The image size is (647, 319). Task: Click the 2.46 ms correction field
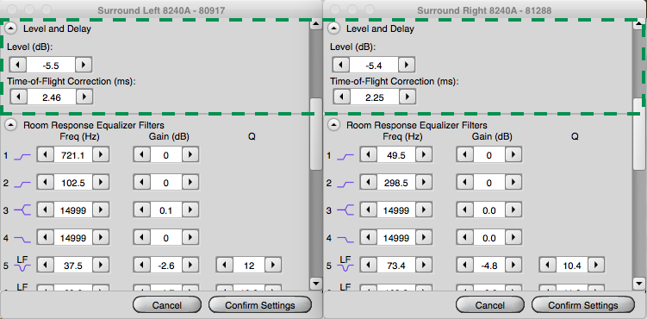52,97
